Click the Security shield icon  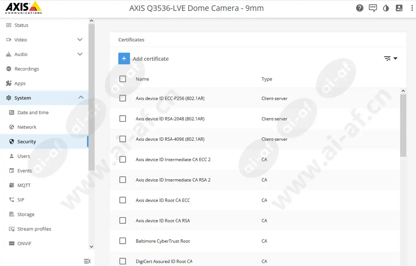point(12,142)
